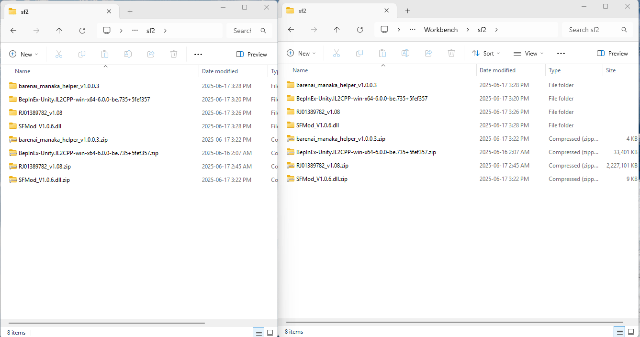Click the Back arrow in the right window
The height and width of the screenshot is (337, 640).
(x=291, y=30)
